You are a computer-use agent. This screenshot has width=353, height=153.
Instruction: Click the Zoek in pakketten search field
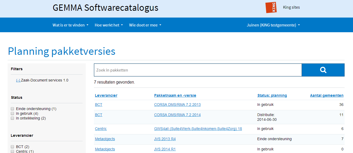point(198,70)
